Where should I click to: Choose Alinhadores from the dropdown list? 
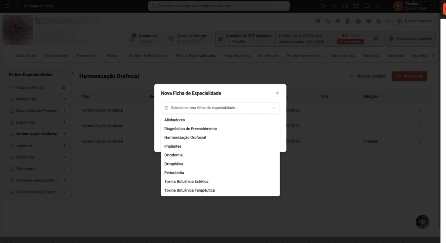click(x=220, y=120)
